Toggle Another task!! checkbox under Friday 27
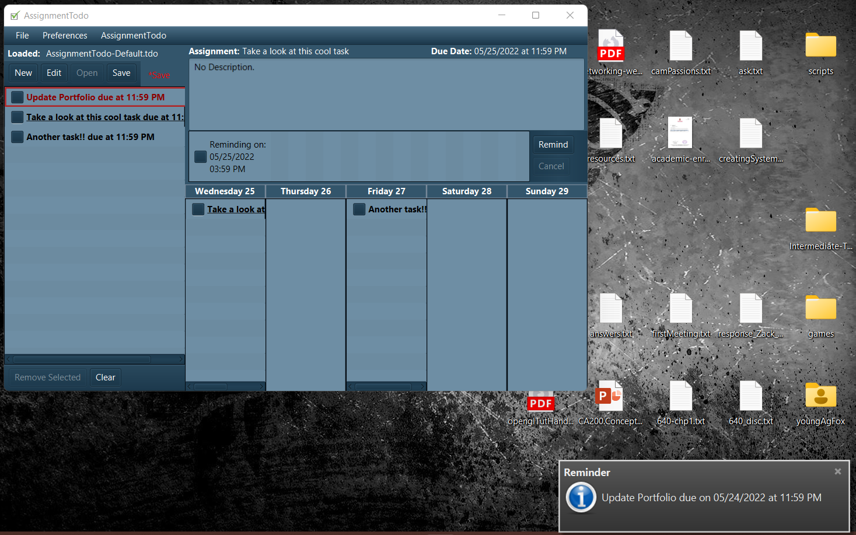The width and height of the screenshot is (856, 535). tap(359, 209)
